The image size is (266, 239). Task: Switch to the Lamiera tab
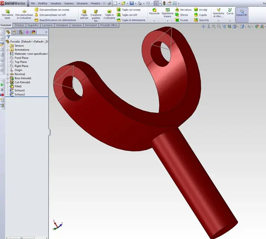tap(47, 25)
